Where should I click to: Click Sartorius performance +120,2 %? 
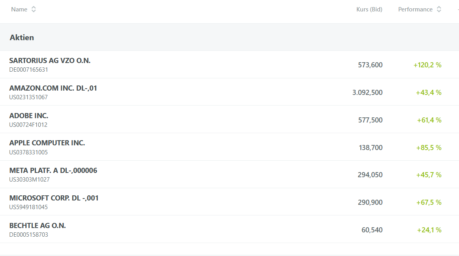427,65
